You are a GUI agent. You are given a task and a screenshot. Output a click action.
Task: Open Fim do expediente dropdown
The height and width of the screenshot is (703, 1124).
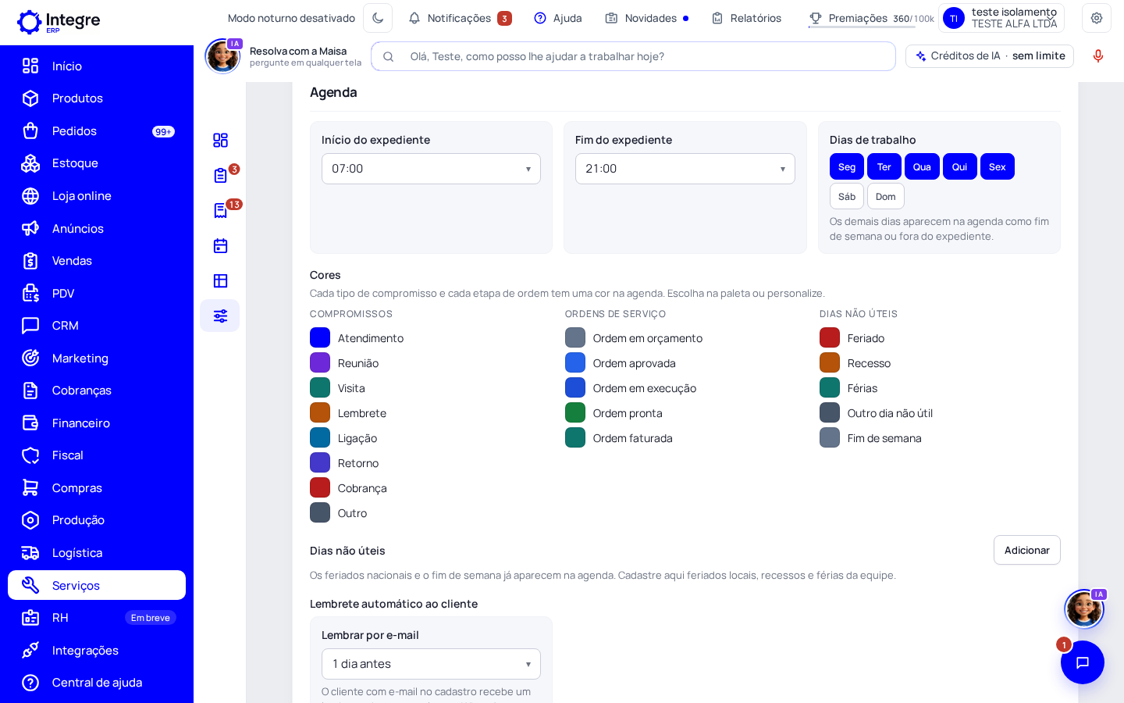point(685,169)
